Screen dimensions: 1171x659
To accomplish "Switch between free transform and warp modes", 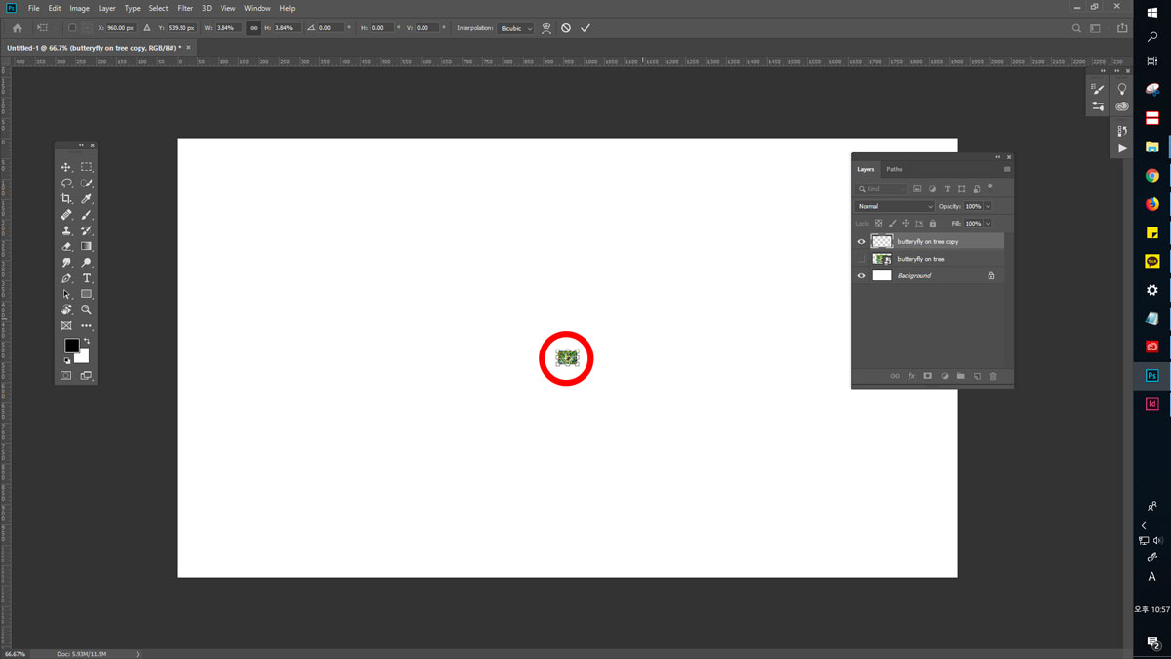I will (x=546, y=28).
